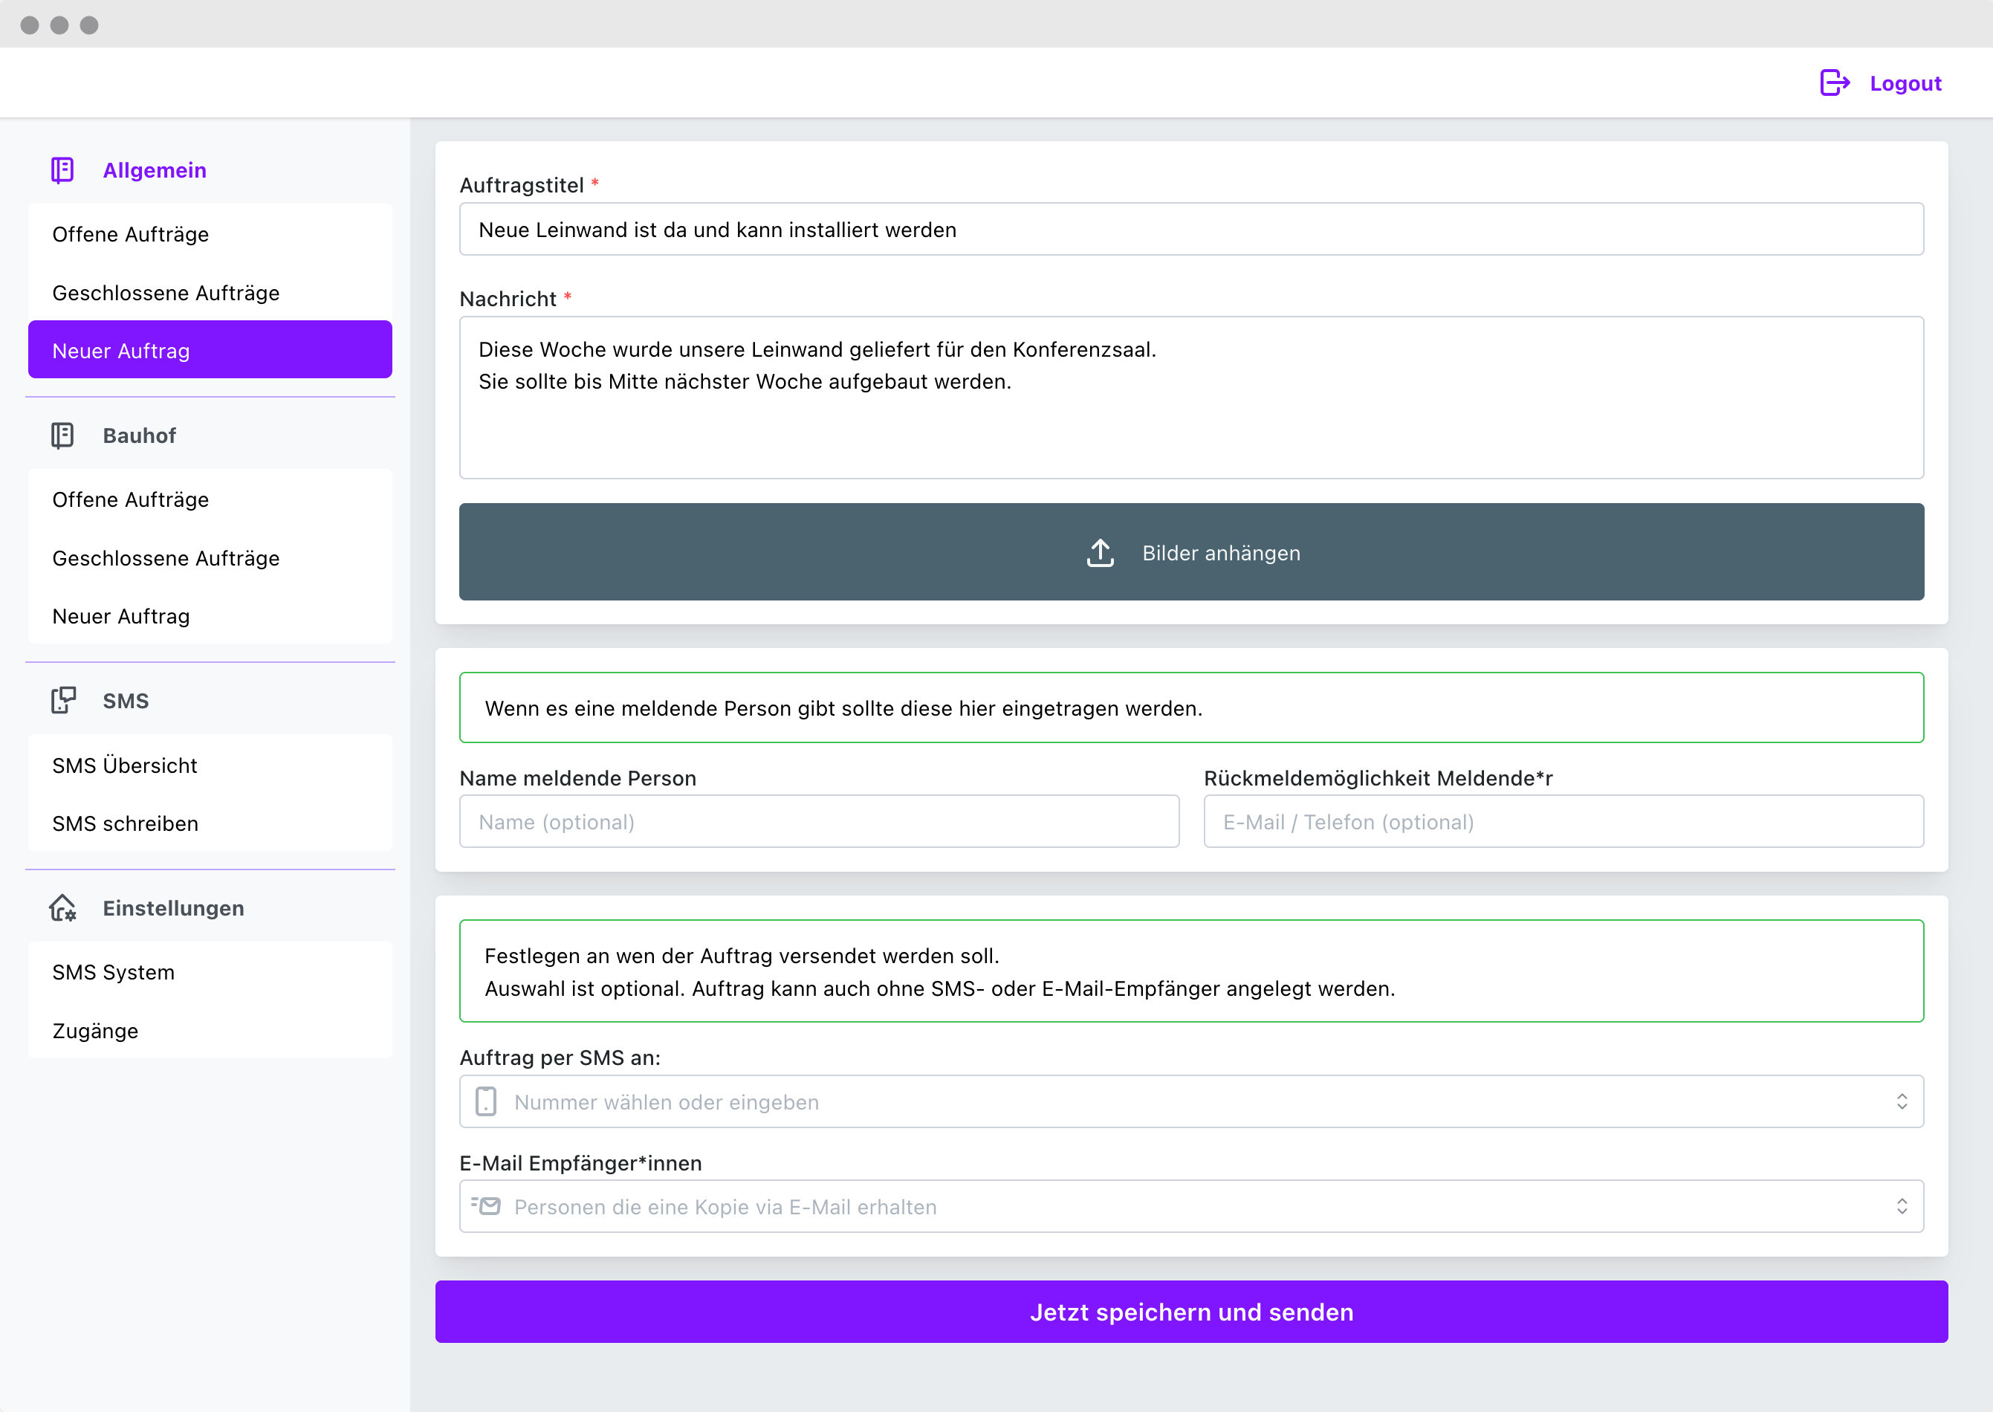Open Offene Aufträge under Allgemein
This screenshot has height=1412, width=1993.
tap(130, 235)
